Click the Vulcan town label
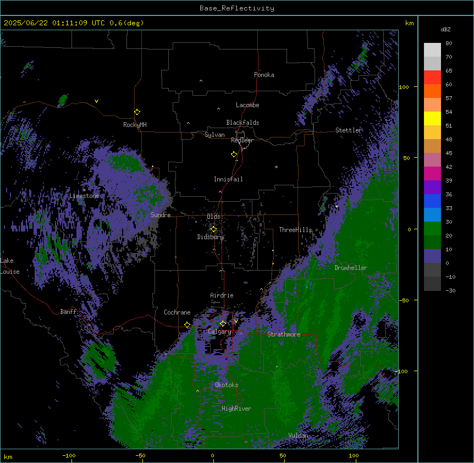 299,436
